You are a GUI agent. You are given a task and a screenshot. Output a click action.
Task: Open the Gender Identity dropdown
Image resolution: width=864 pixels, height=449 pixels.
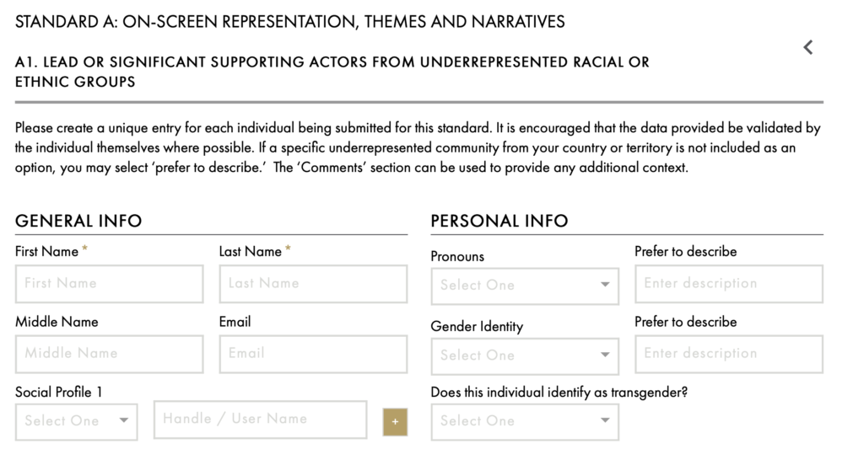525,356
